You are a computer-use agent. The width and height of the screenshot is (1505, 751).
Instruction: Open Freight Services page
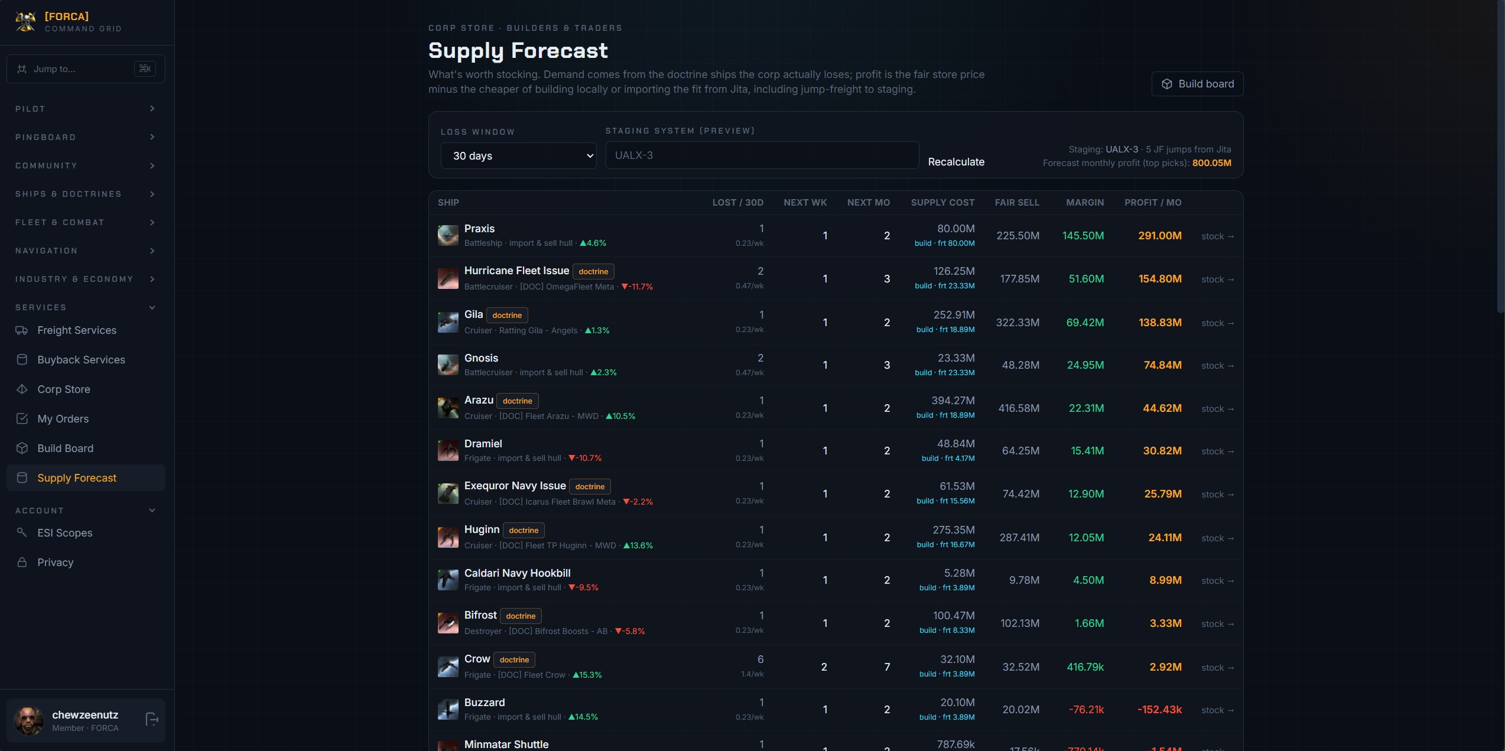point(86,330)
